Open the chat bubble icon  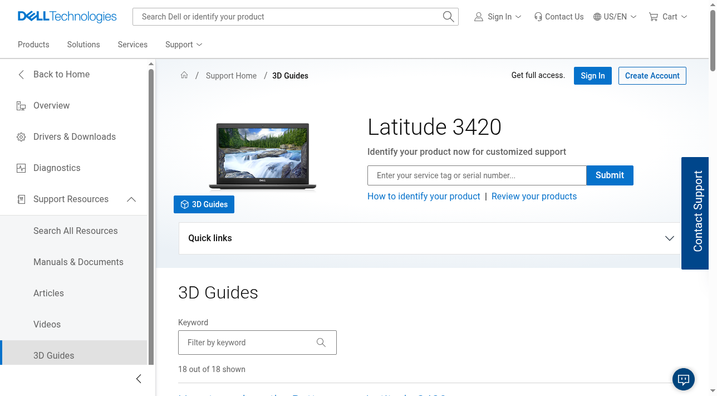click(684, 379)
